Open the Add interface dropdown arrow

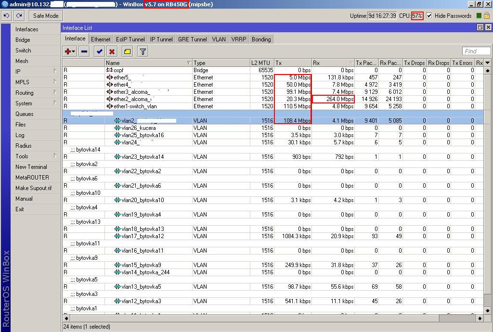point(74,51)
